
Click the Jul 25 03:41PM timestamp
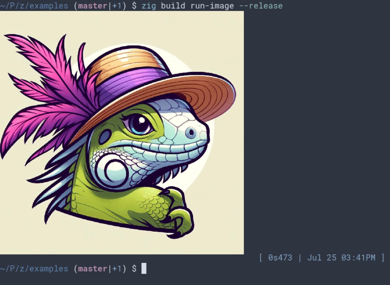pos(341,258)
